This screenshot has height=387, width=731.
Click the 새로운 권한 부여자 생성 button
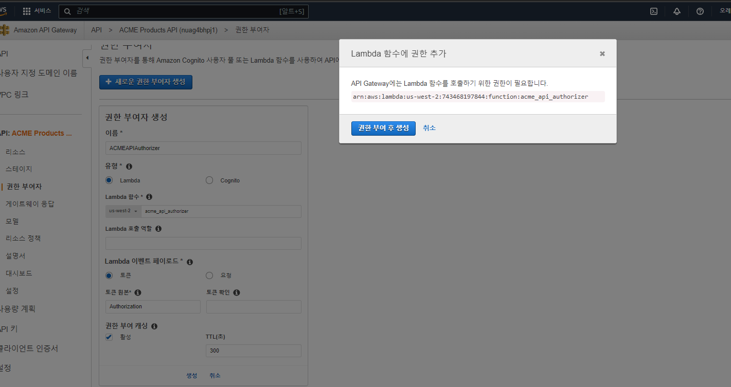[146, 82]
